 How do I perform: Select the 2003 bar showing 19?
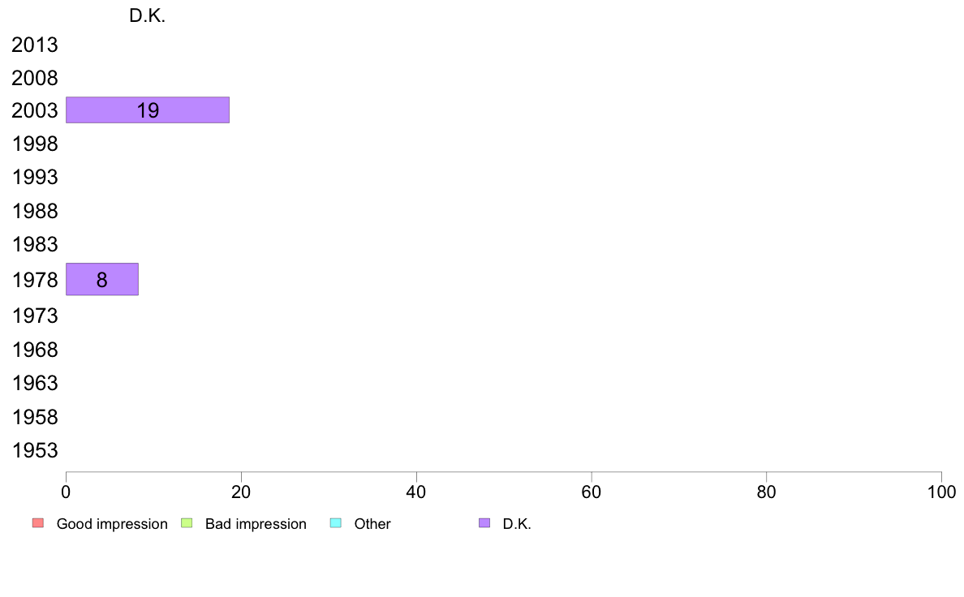[148, 110]
